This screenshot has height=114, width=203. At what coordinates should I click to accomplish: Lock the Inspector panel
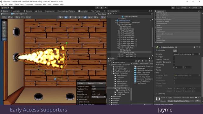click(199, 11)
